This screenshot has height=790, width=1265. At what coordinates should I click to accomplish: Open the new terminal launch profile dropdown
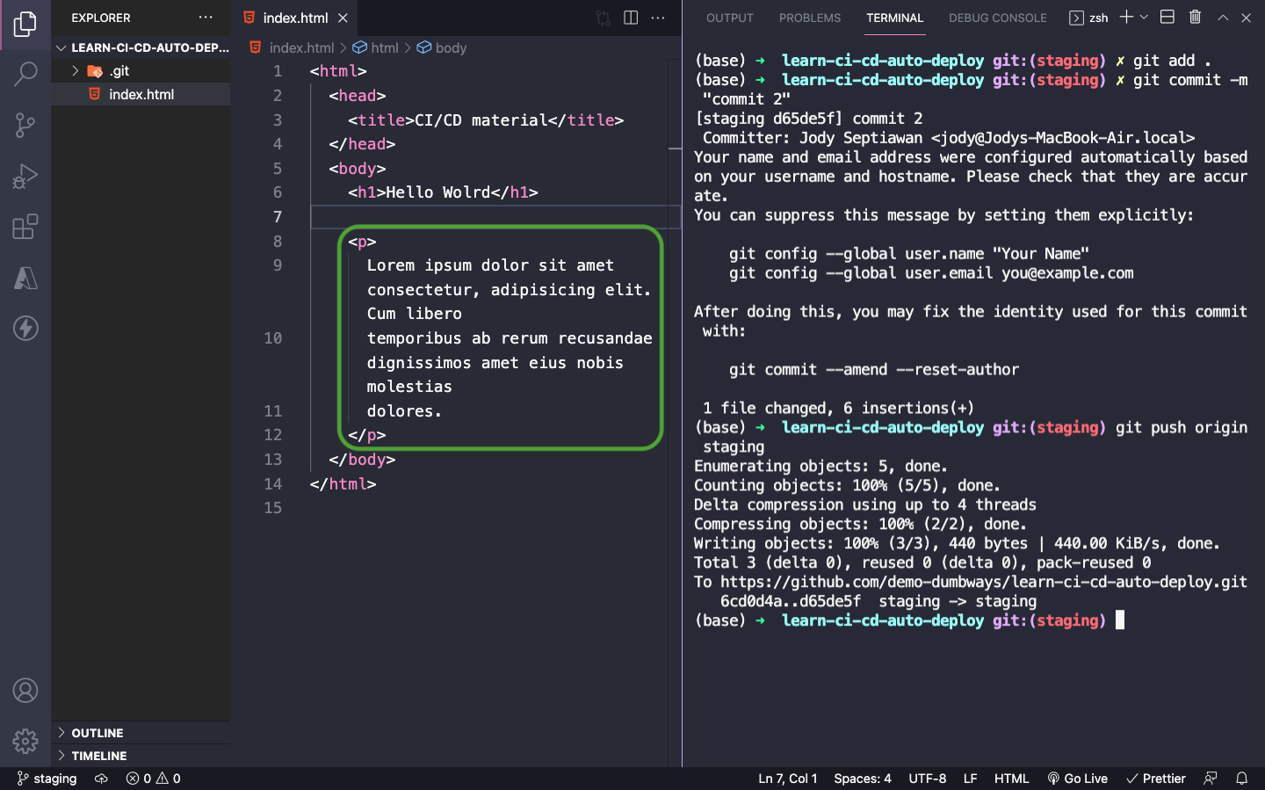click(x=1144, y=18)
